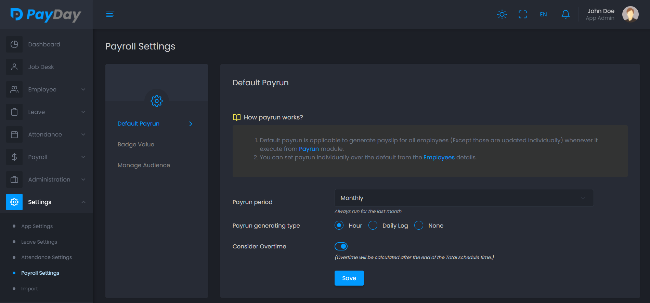The image size is (650, 303).
Task: Click the Dashboard pie chart icon
Action: click(14, 44)
